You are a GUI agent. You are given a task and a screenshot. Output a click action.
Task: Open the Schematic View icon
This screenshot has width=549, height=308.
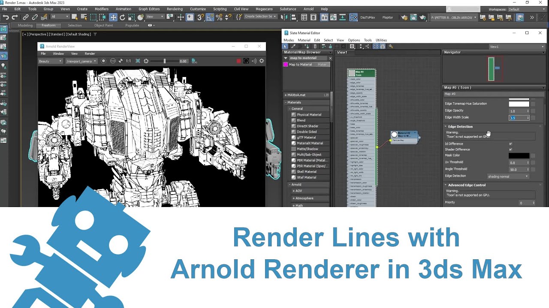(x=343, y=17)
